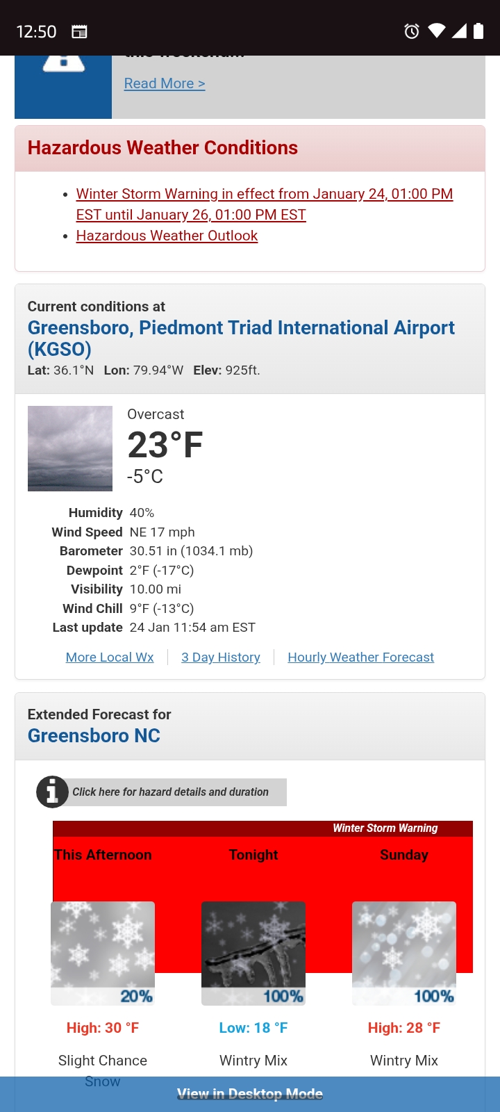This screenshot has width=500, height=1112.
Task: Tap the Wi-Fi signal status icon
Action: pyautogui.click(x=437, y=31)
